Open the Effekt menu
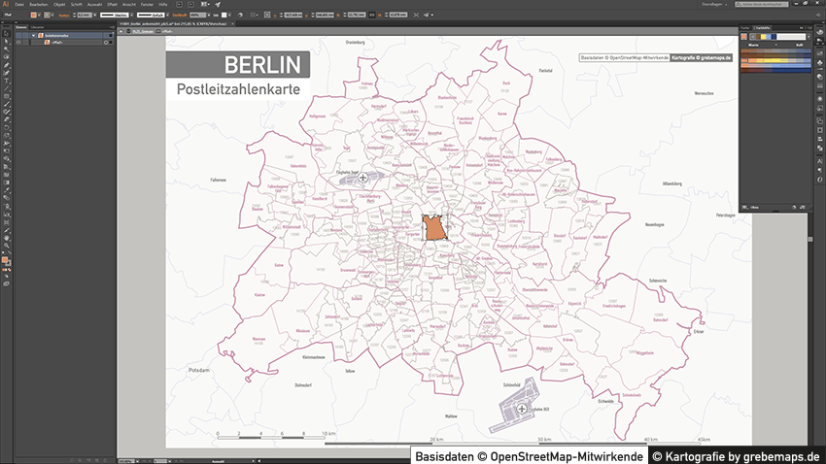This screenshot has height=464, width=826. click(x=111, y=5)
